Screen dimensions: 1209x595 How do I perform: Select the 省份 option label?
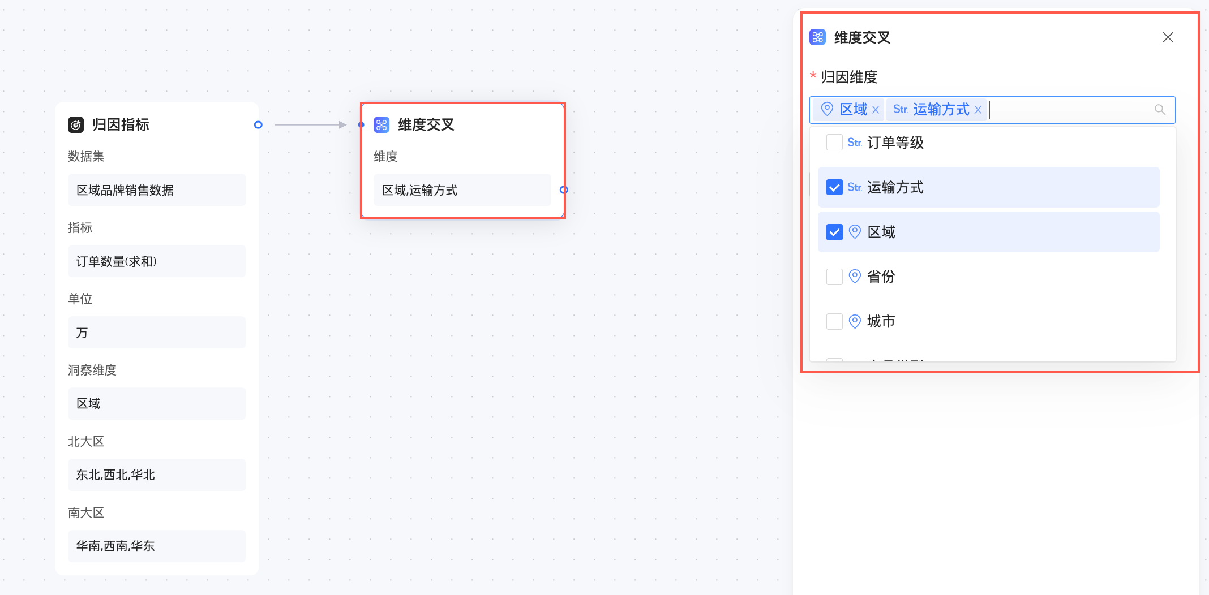coord(881,277)
